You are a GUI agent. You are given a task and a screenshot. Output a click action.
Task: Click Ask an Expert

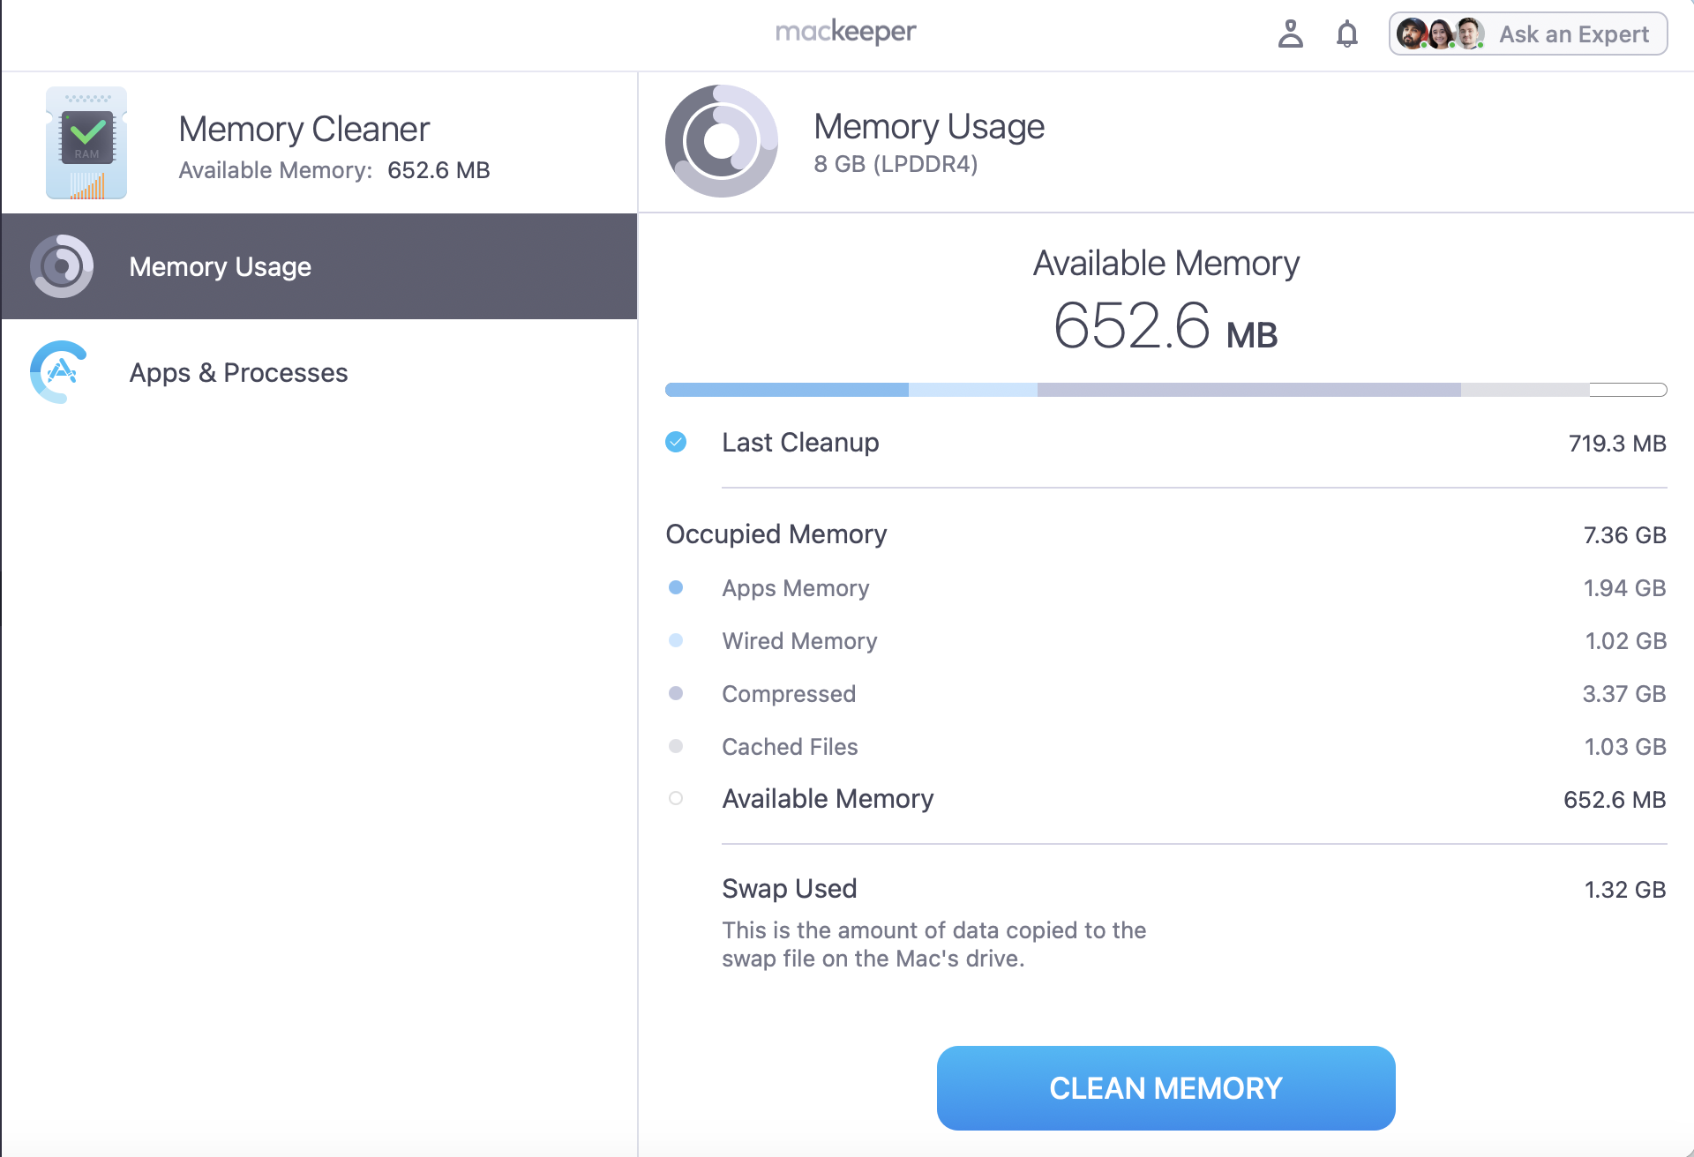tap(1574, 34)
